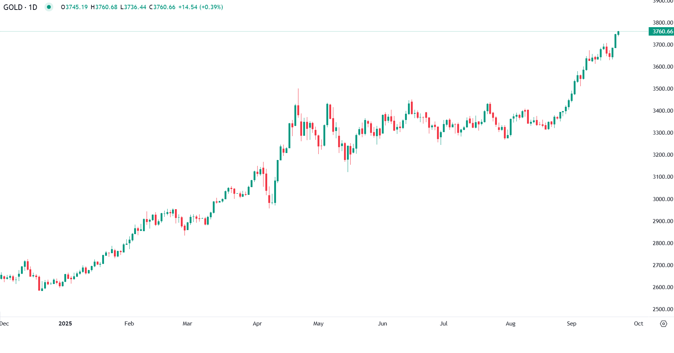Click the 2025 label on the time axis
This screenshot has width=674, height=353.
65,324
